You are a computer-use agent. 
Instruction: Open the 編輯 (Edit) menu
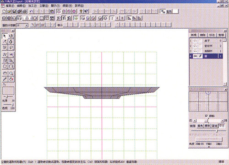(x=21, y=6)
